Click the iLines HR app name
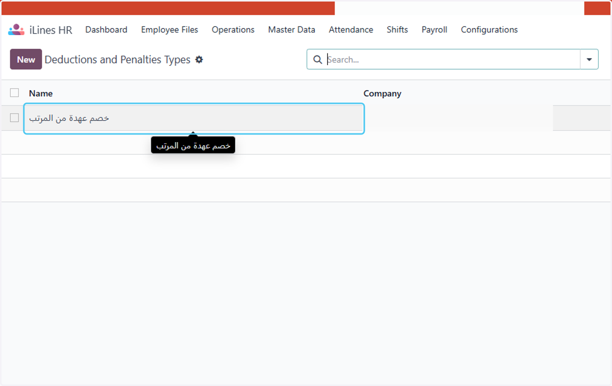Viewport: 612px width, 386px height. [x=51, y=30]
